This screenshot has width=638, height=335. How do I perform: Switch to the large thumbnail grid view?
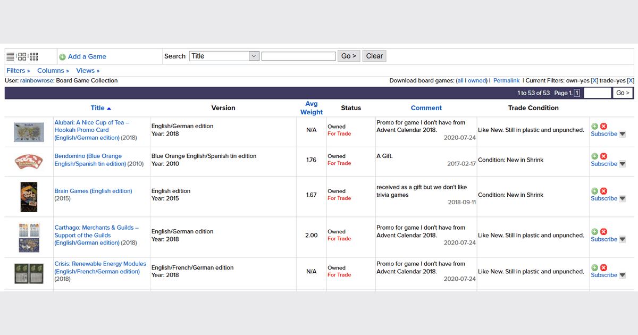(x=22, y=56)
